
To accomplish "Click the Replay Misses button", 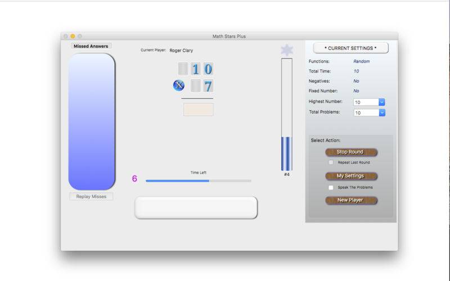I will (x=91, y=196).
